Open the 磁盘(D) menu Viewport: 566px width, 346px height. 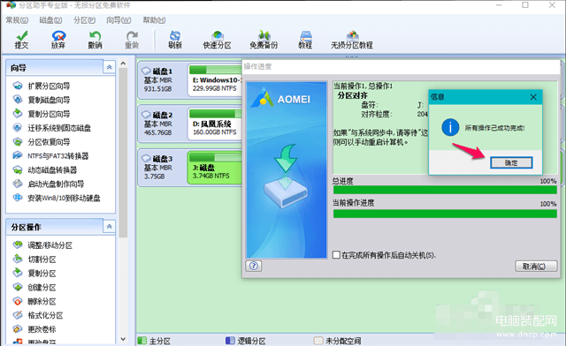(x=51, y=20)
